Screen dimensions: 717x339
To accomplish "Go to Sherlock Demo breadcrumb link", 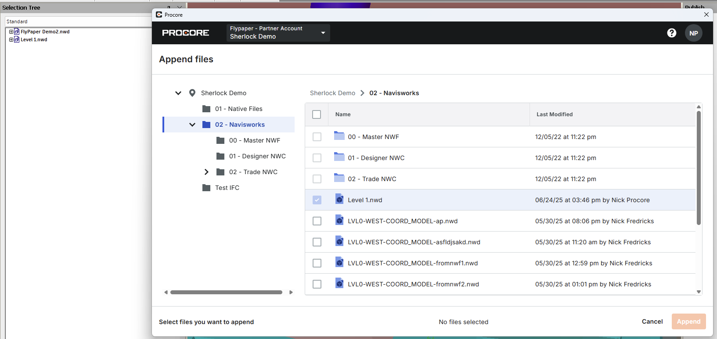I will pos(332,93).
